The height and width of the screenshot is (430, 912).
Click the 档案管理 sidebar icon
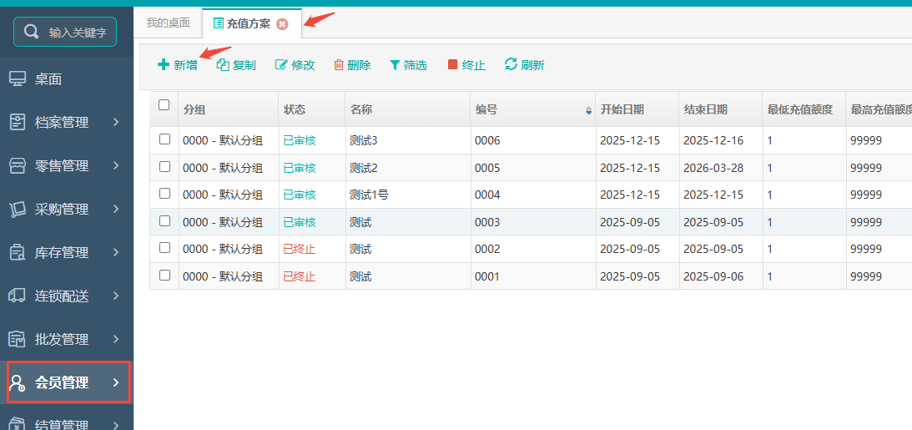18,122
